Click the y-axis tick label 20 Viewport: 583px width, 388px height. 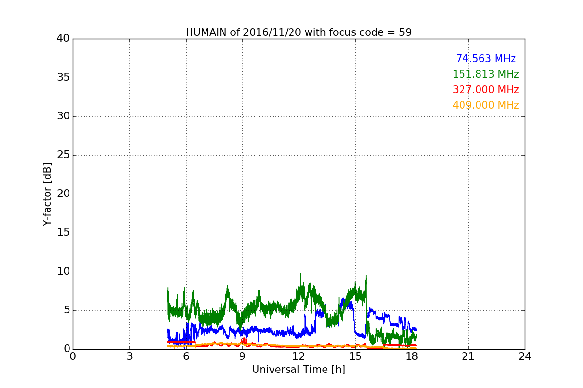point(63,194)
